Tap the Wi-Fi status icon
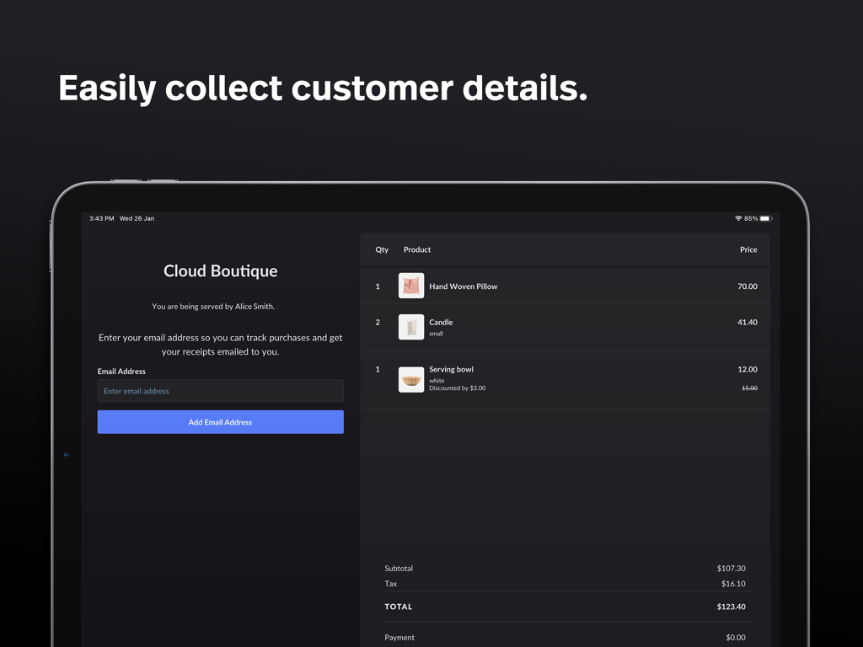Image resolution: width=863 pixels, height=647 pixels. point(738,218)
